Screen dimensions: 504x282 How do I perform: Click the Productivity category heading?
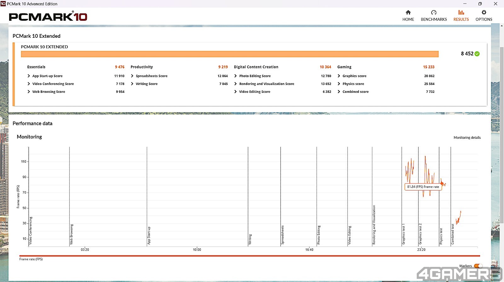click(142, 67)
